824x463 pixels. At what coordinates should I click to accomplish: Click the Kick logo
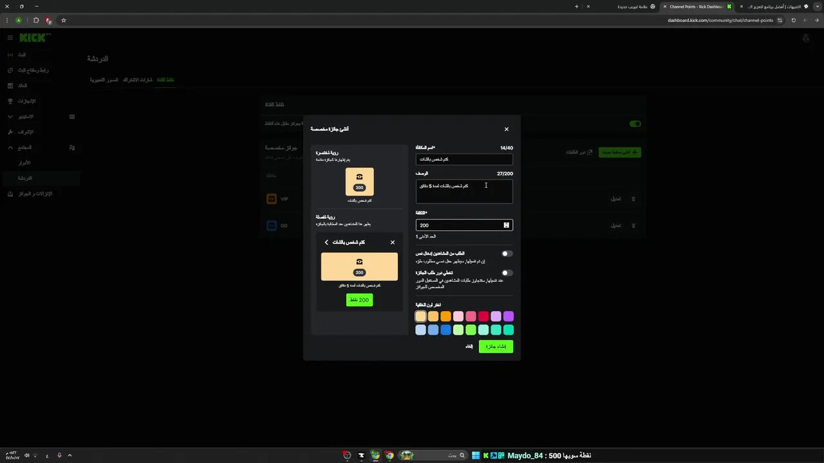[x=33, y=38]
